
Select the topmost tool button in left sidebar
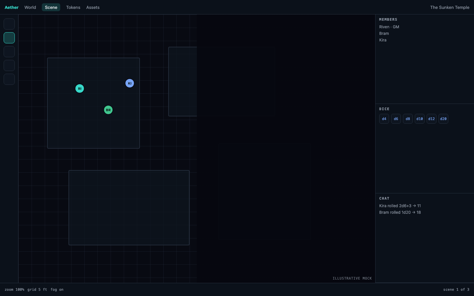9,24
